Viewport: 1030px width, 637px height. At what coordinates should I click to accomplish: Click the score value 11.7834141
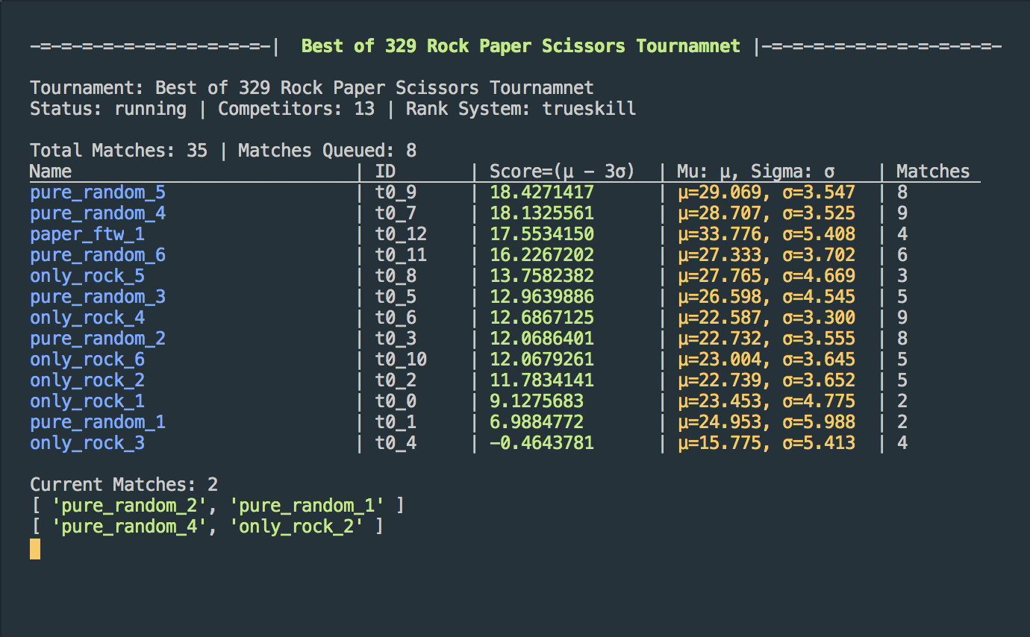(x=542, y=380)
